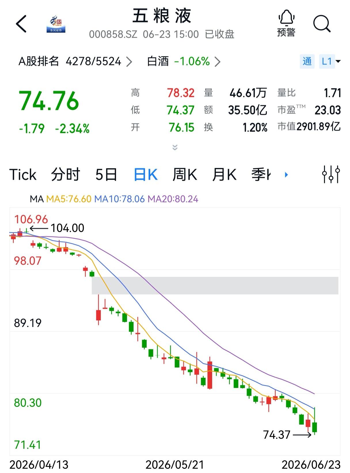
Task: Tap the 量比 value 1.71
Action: [332, 93]
